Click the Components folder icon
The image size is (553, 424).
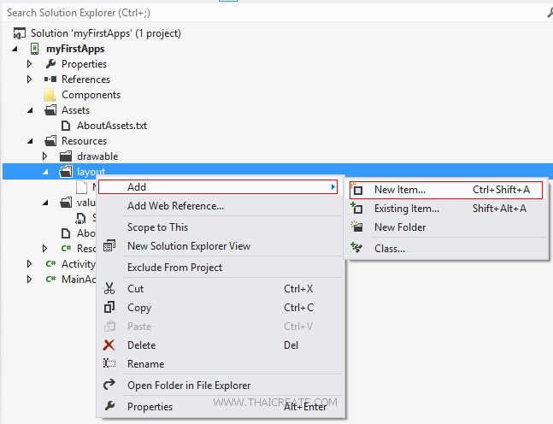50,95
